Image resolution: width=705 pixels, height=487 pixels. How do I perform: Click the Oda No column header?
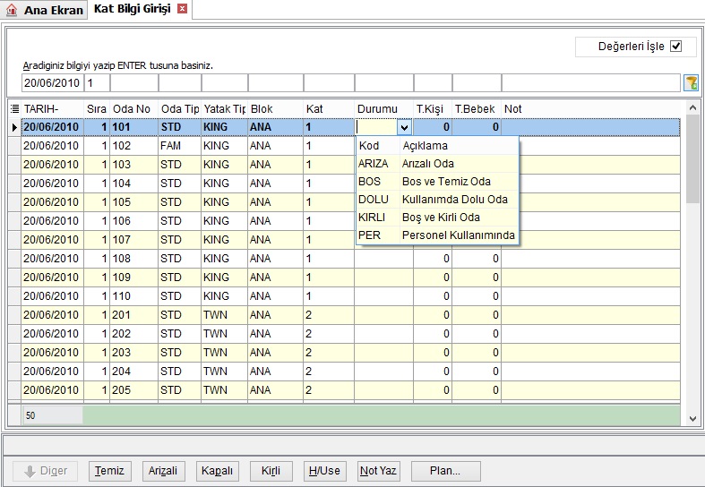coord(134,108)
